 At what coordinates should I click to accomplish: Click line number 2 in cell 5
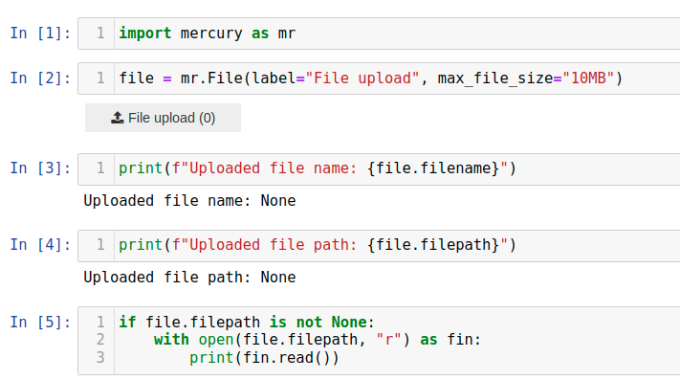tap(100, 340)
